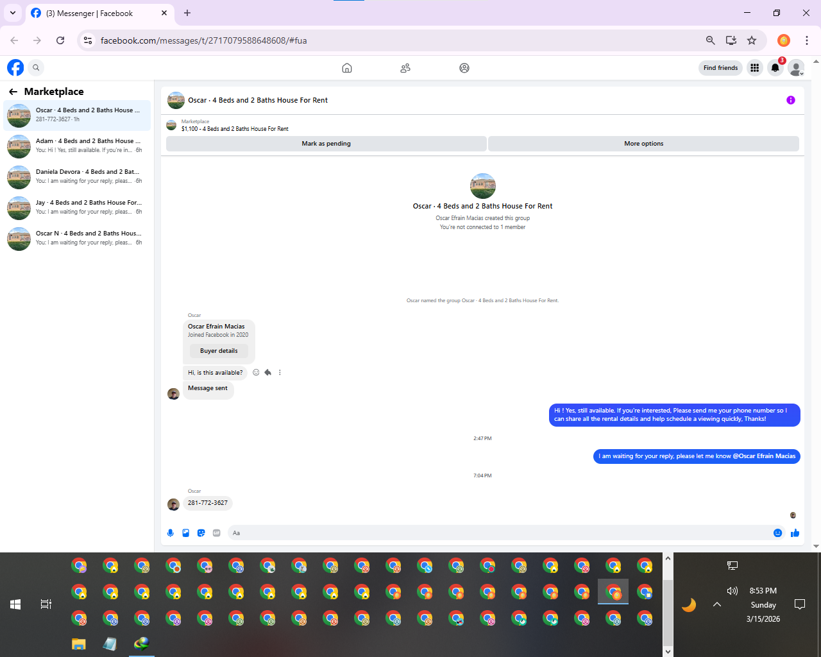View site information icon in address bar
821x657 pixels.
click(x=88, y=40)
